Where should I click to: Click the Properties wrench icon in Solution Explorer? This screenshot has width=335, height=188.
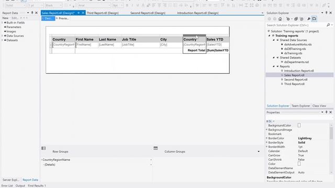pos(309,19)
